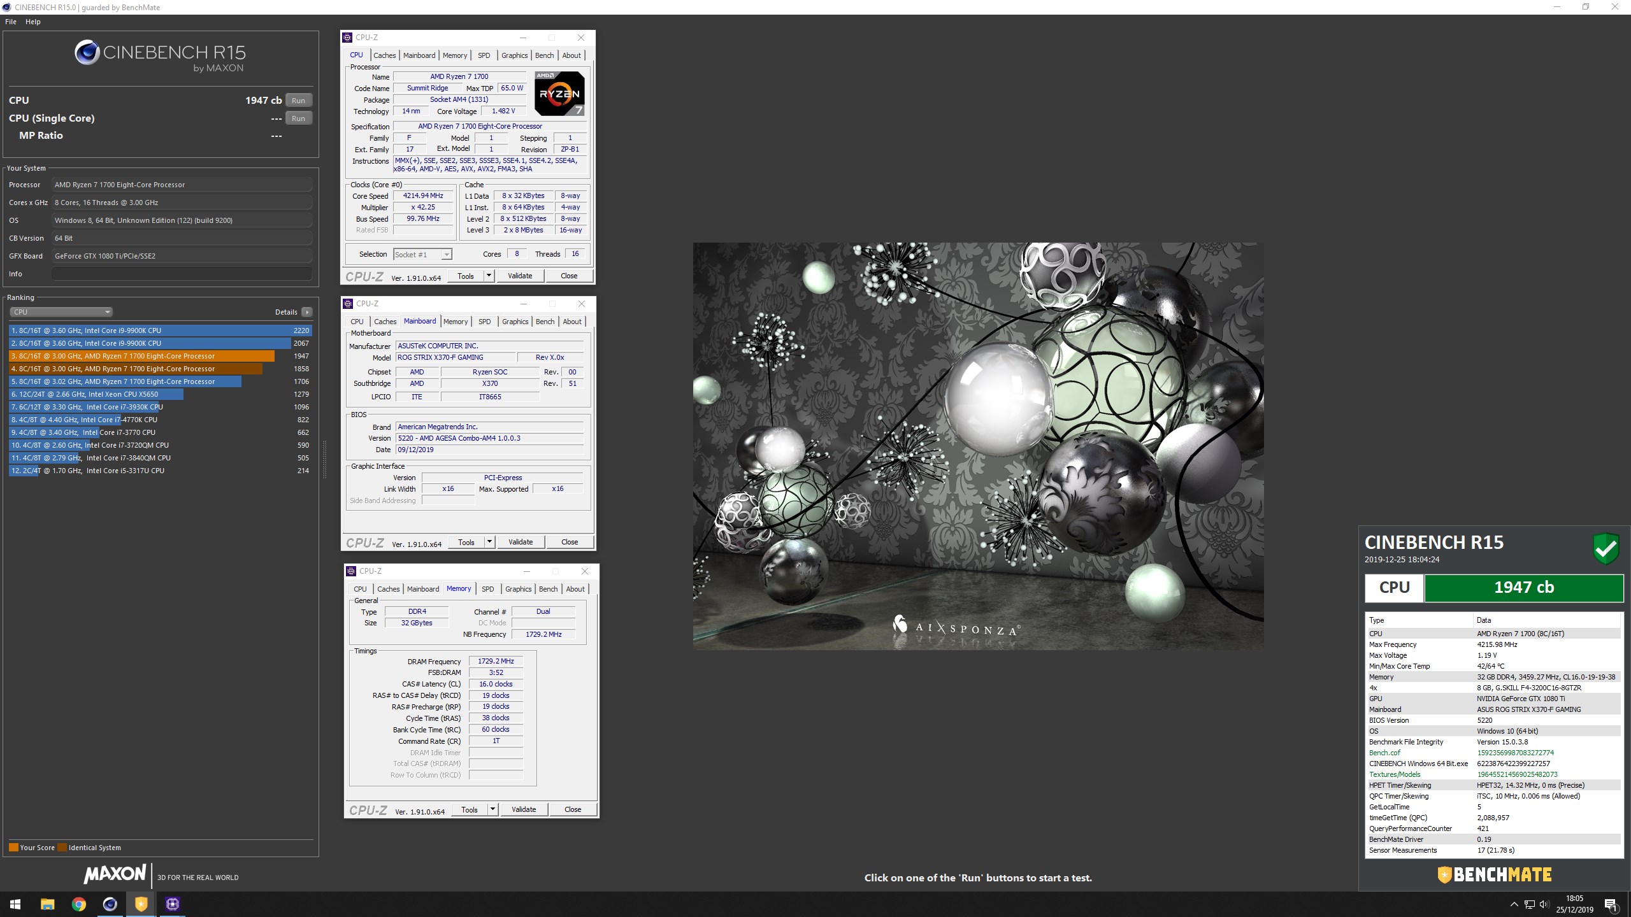Switch to Caches tab in top CPU-Z window

point(384,55)
